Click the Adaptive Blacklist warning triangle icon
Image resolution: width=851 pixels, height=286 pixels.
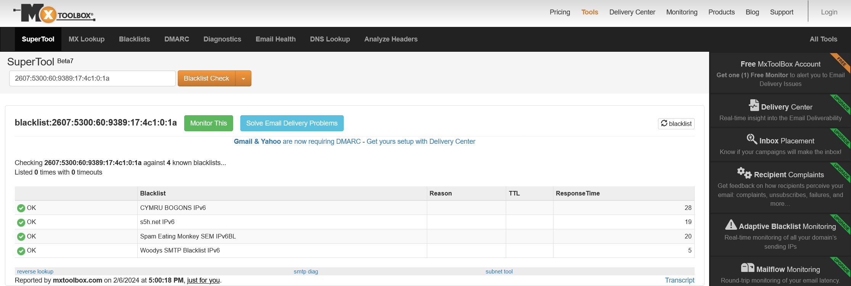[x=731, y=225]
